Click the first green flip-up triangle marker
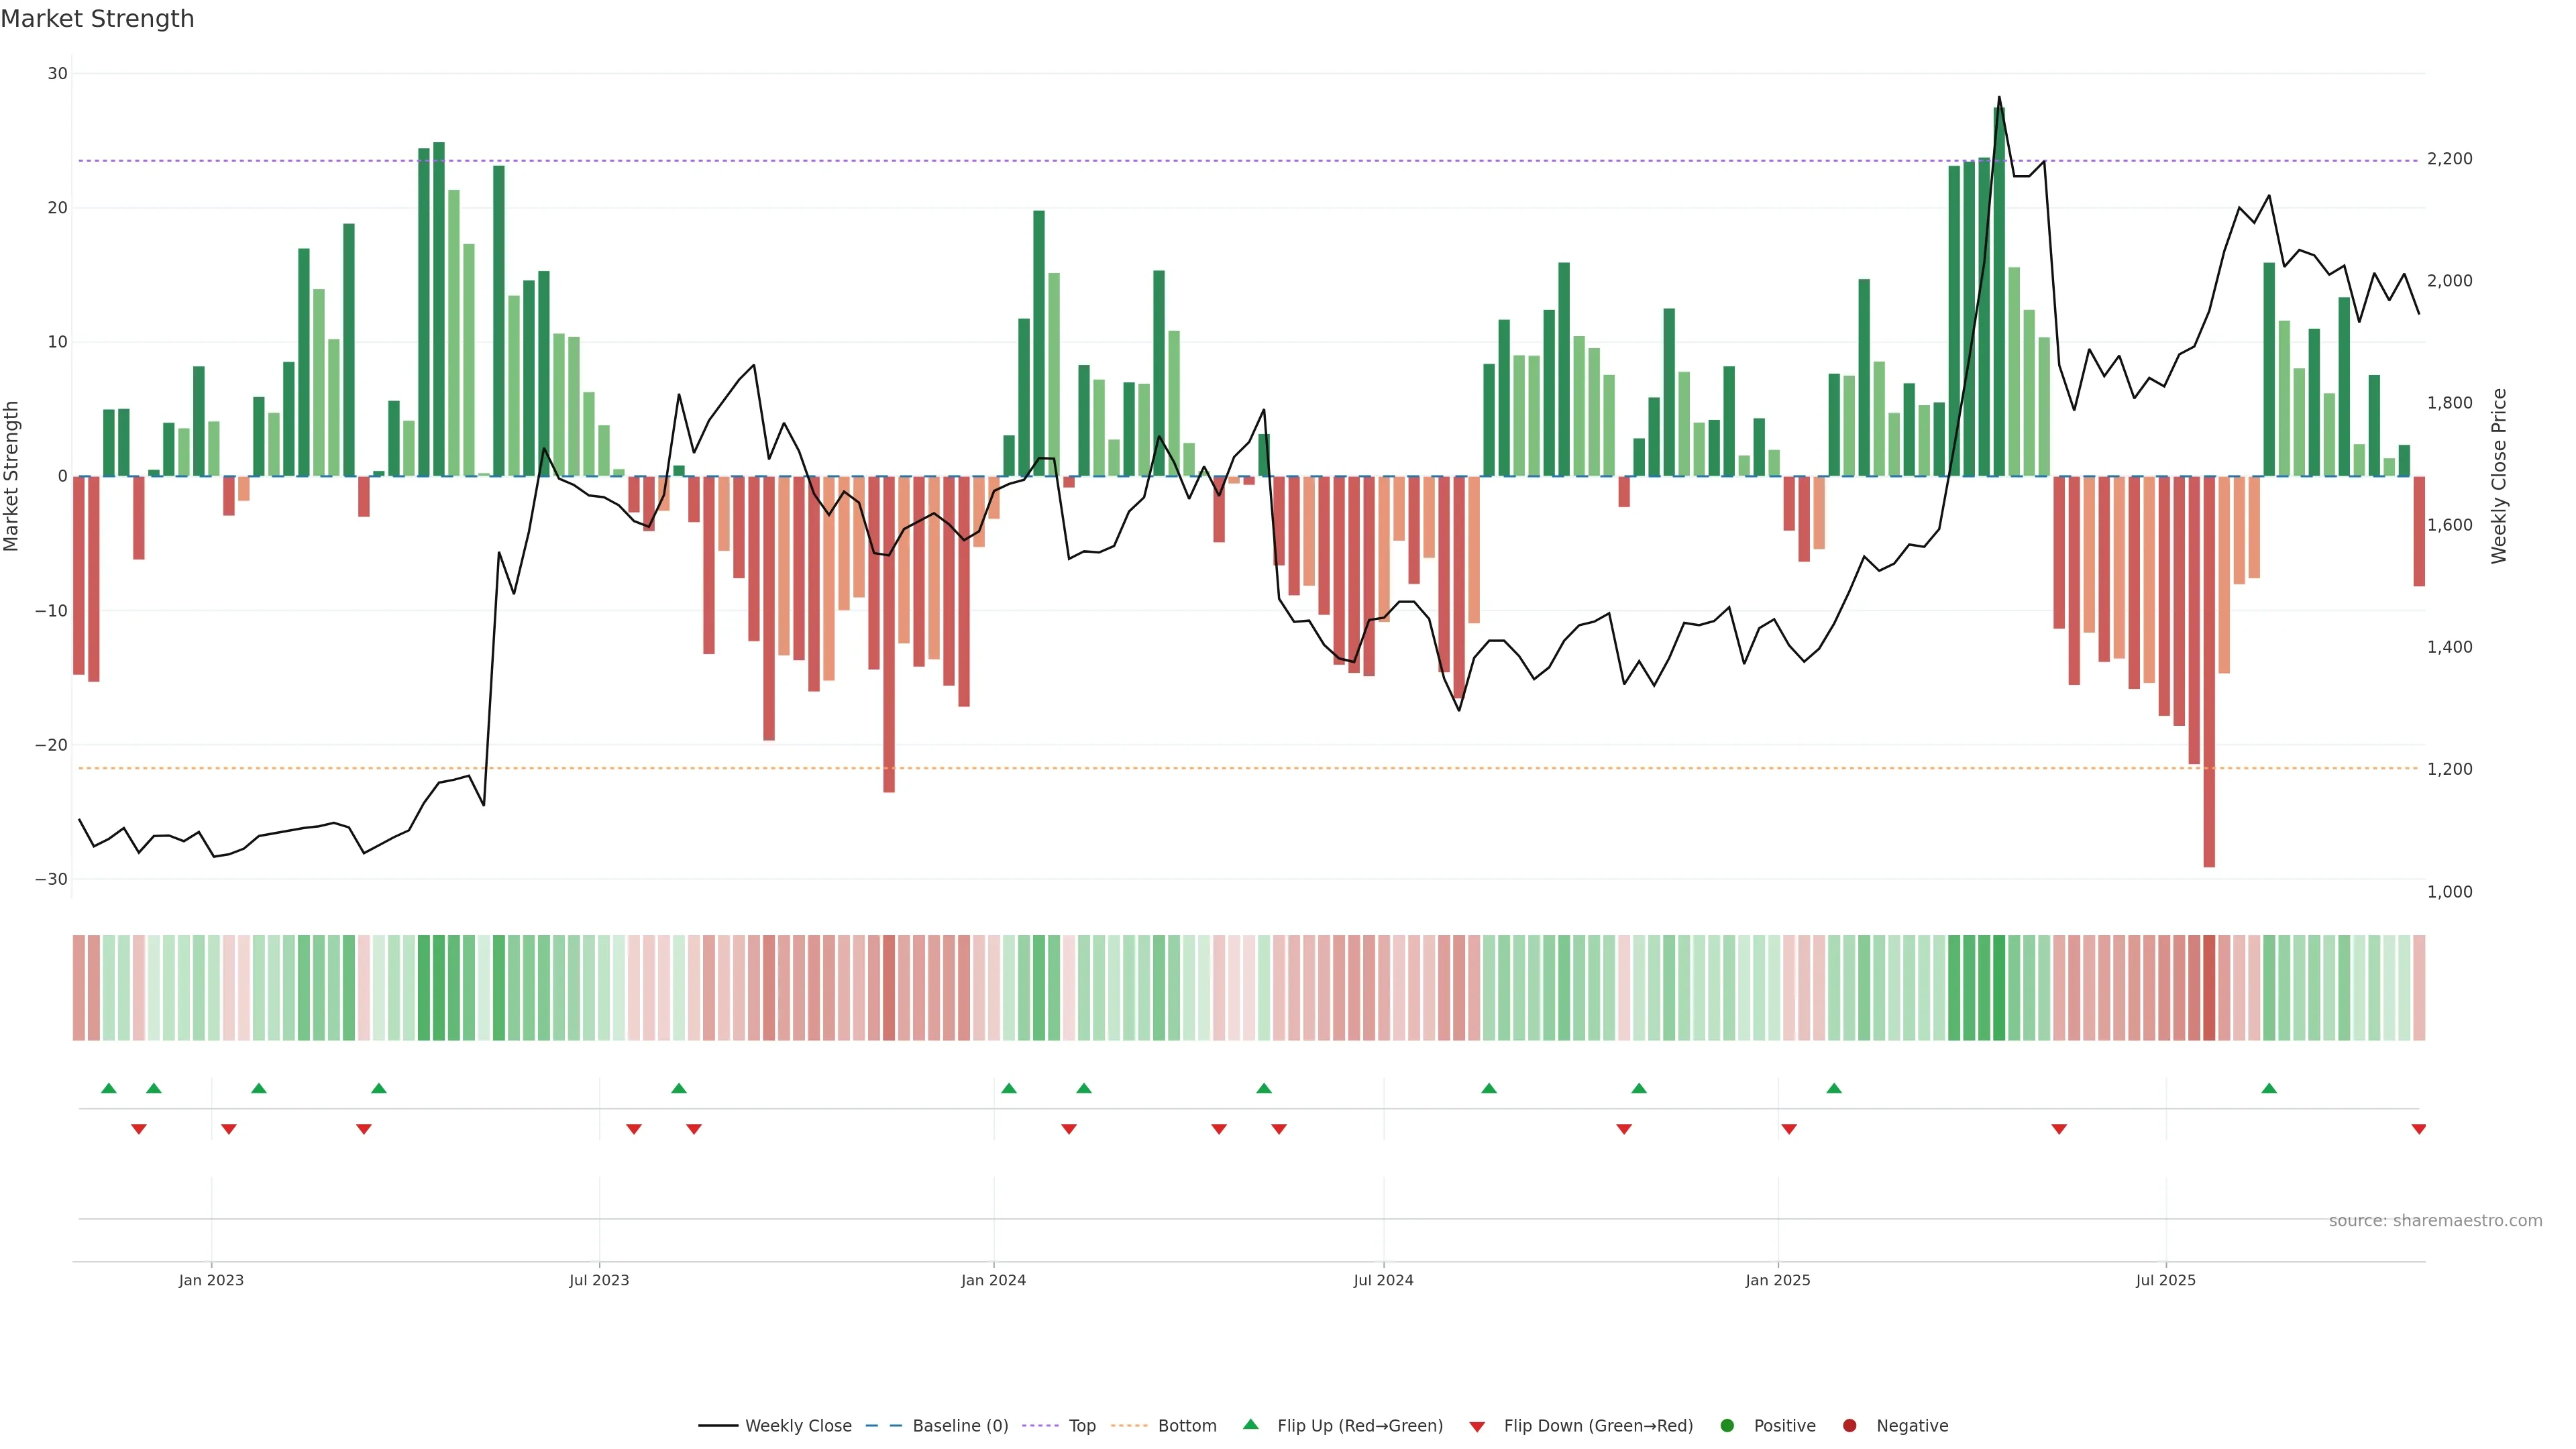2576x1449 pixels. coord(109,1088)
